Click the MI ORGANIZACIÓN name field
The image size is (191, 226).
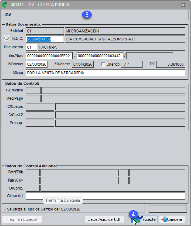pos(125,31)
